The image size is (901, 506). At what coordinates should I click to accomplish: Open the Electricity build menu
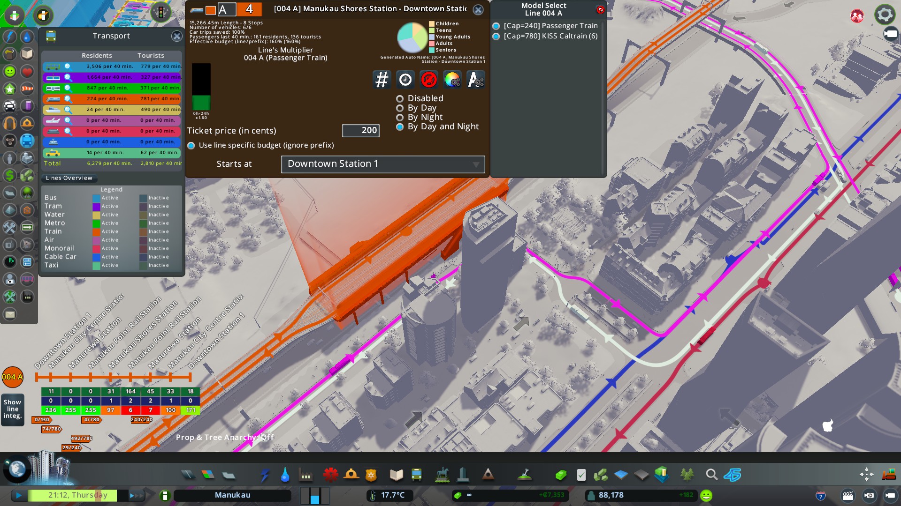[x=265, y=475]
